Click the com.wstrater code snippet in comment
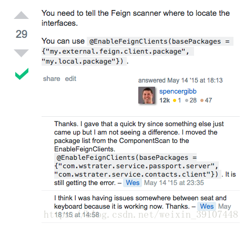This screenshot has width=244, height=225. coord(136,166)
